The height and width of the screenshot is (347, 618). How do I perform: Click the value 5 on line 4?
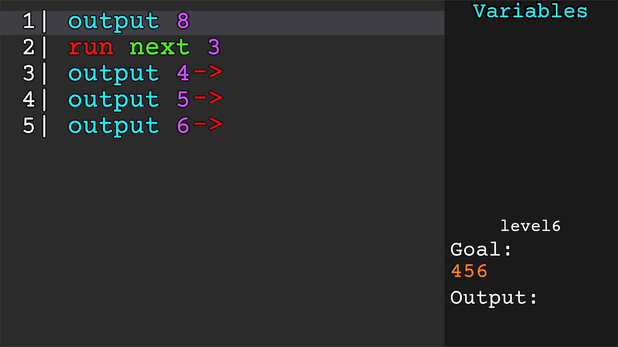[183, 100]
